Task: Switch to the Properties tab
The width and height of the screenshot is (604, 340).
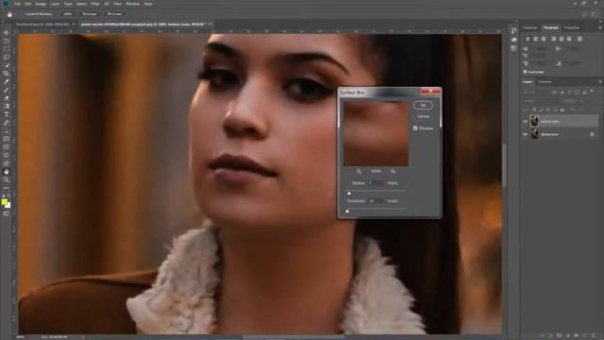Action: 572,27
